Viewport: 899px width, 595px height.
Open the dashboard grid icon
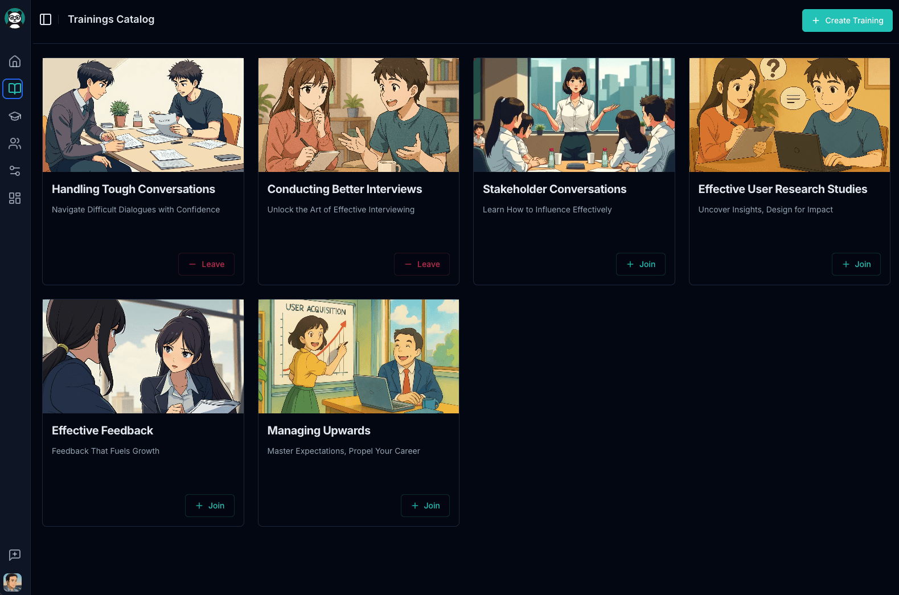pyautogui.click(x=15, y=198)
